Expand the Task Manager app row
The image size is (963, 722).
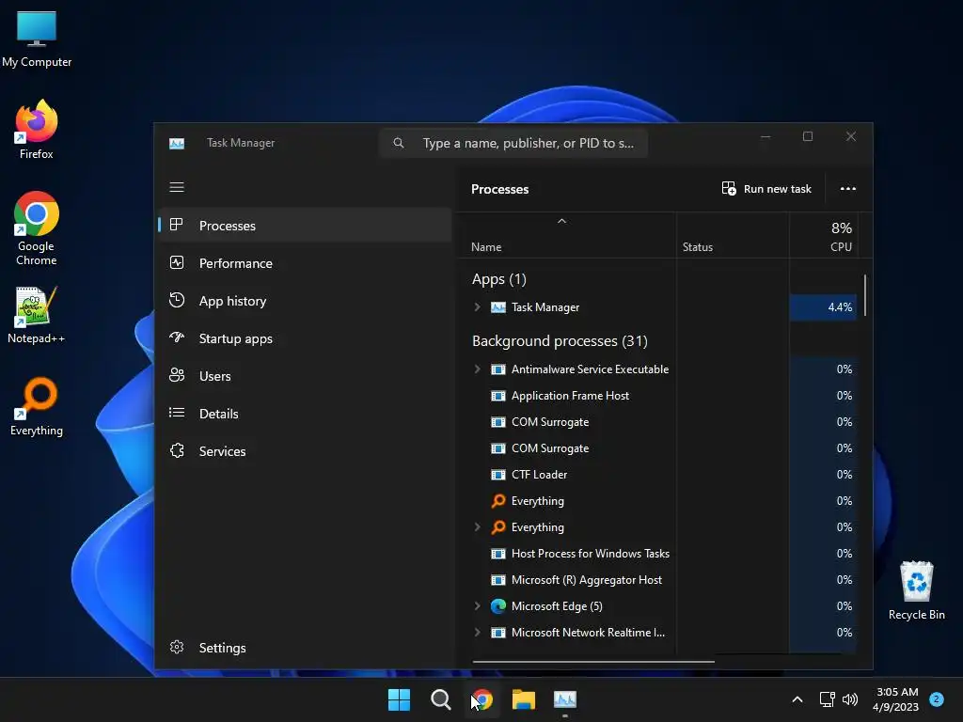click(x=477, y=307)
